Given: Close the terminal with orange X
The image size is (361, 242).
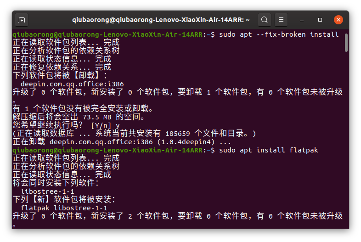Looking at the screenshot, I should 338,20.
